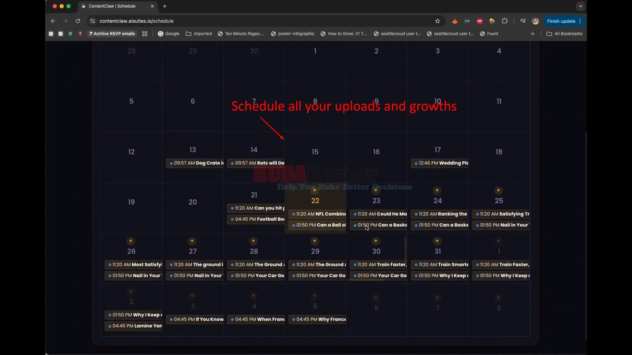Open the Chrome profile avatar

536,21
